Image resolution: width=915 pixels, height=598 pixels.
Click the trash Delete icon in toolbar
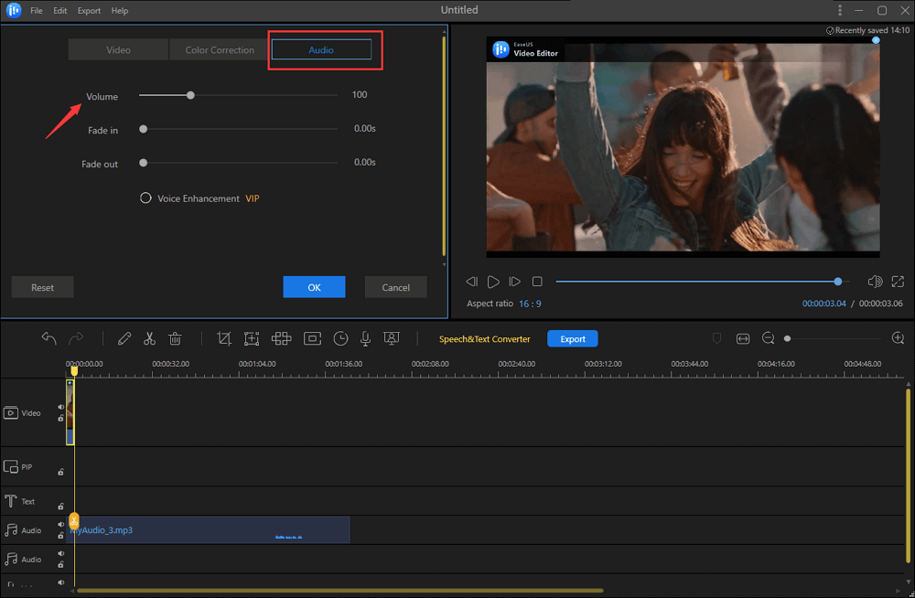176,338
